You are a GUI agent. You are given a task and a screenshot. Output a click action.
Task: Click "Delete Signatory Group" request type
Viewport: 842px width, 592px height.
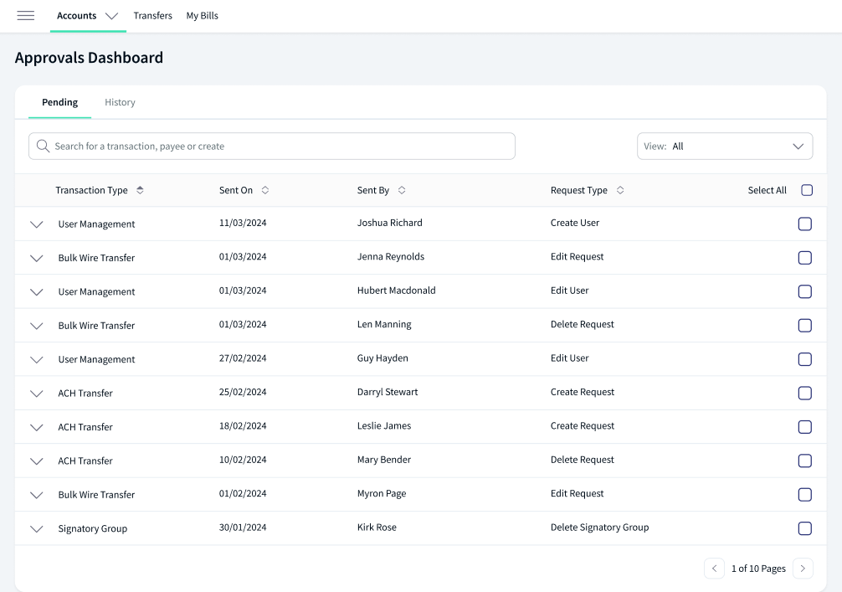[600, 527]
